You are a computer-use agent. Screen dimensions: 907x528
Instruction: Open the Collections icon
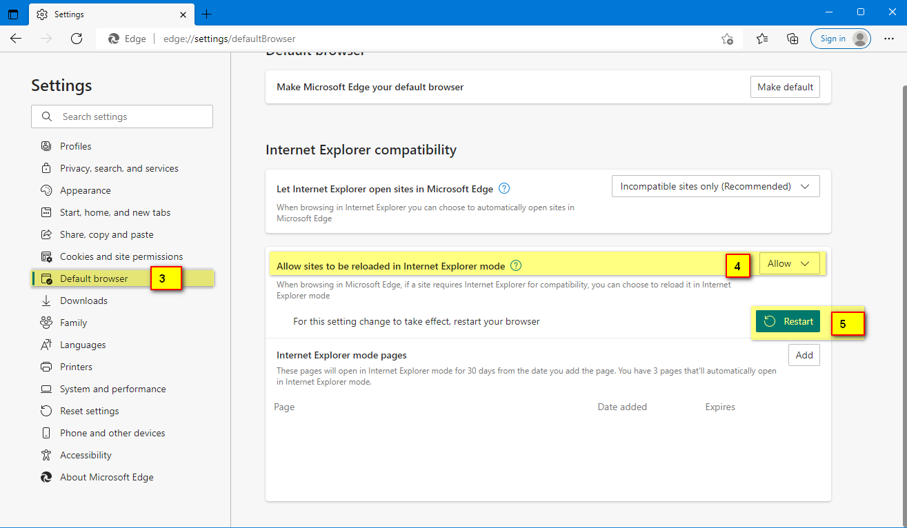click(793, 39)
